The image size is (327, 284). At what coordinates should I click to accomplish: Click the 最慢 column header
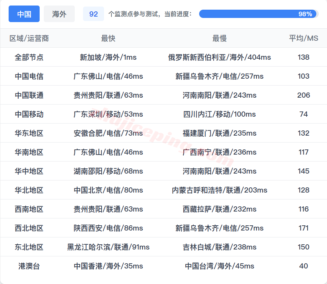coord(219,38)
